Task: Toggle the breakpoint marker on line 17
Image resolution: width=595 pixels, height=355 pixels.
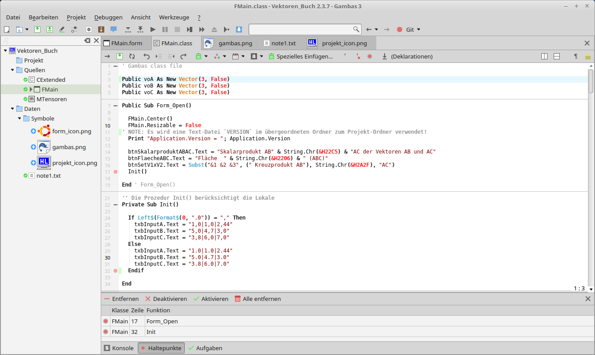Action: [116, 172]
